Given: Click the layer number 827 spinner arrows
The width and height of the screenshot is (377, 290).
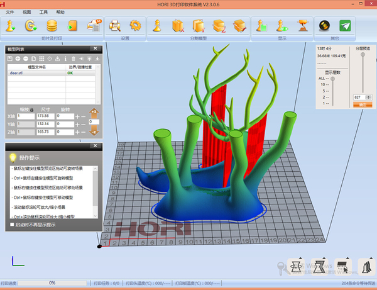Looking at the screenshot, I should 369,98.
